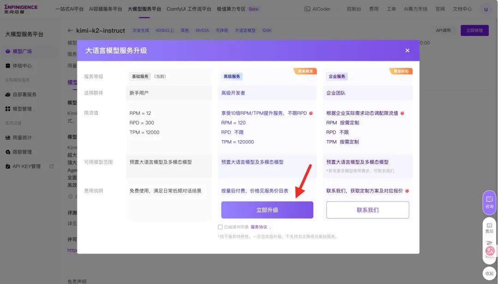This screenshot has width=498, height=284.
Task: Open 文档中心 from the top bar
Action: pos(462,9)
